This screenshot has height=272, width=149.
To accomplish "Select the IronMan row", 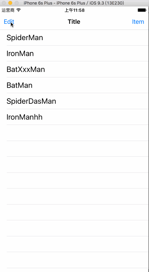I will click(74, 53).
